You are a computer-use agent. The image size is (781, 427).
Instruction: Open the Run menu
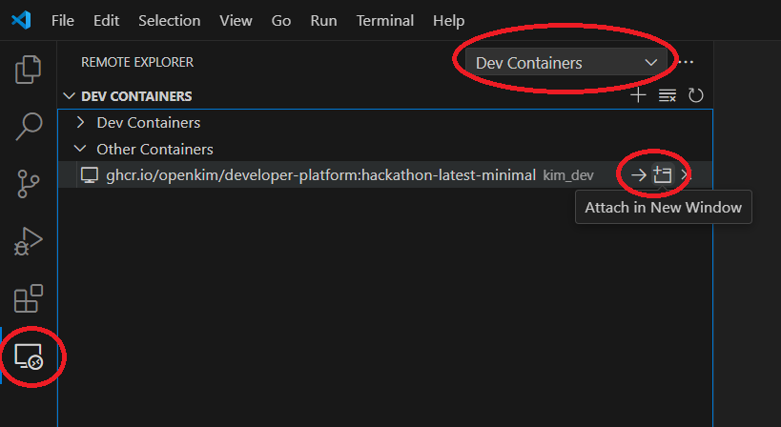[323, 20]
